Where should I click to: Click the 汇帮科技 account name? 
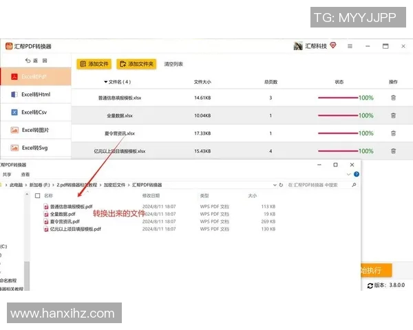[316, 46]
